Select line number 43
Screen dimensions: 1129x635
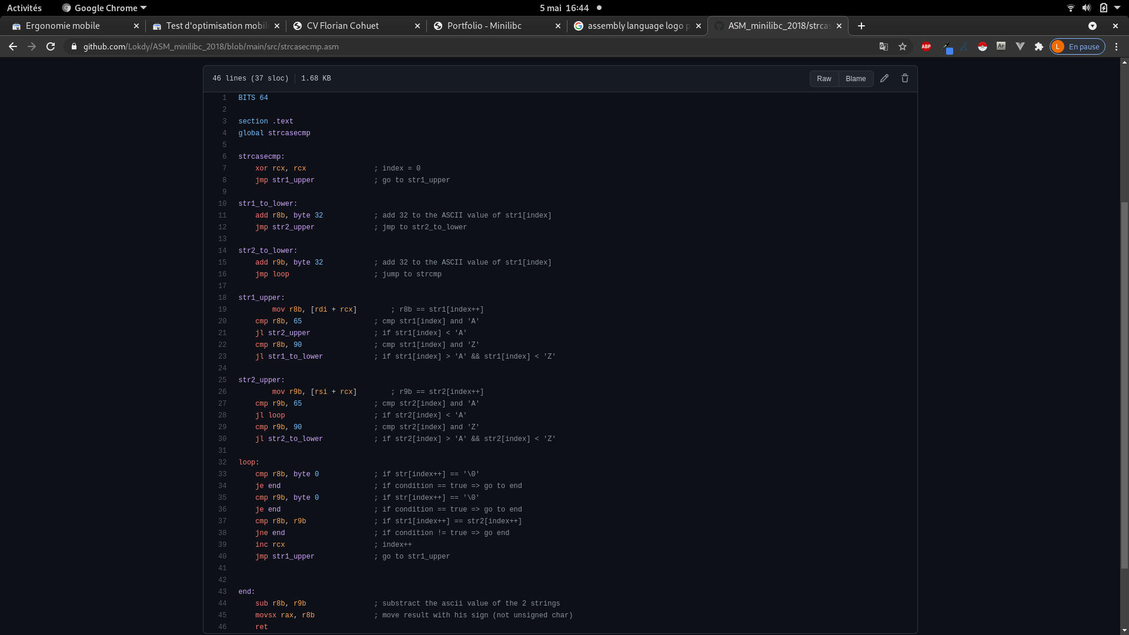pyautogui.click(x=222, y=591)
